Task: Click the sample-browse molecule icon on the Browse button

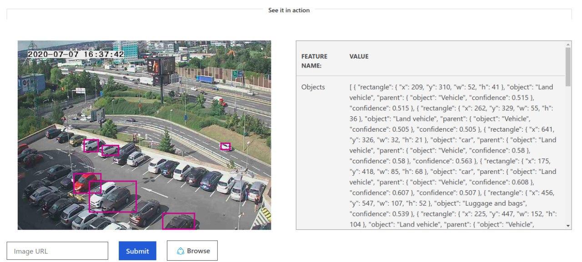Action: [x=181, y=250]
